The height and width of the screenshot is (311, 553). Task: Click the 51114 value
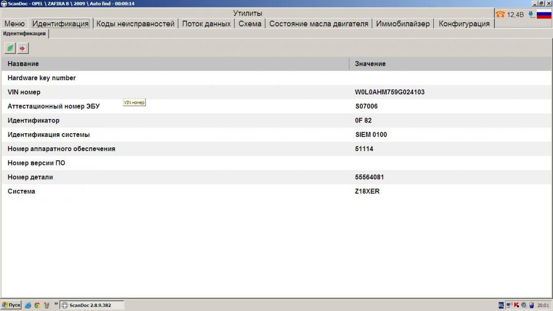[x=364, y=149]
